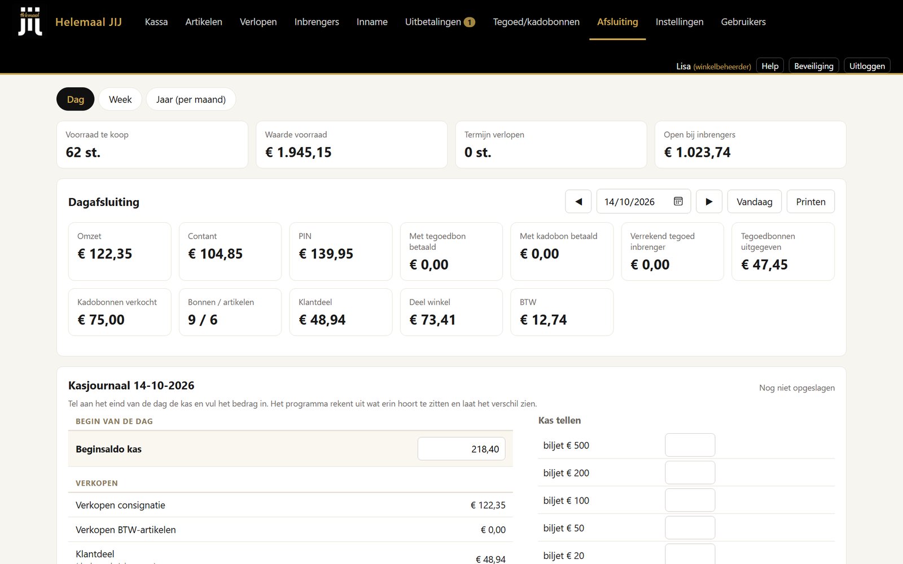903x564 pixels.
Task: Click the Contant total € 104,85
Action: 215,254
